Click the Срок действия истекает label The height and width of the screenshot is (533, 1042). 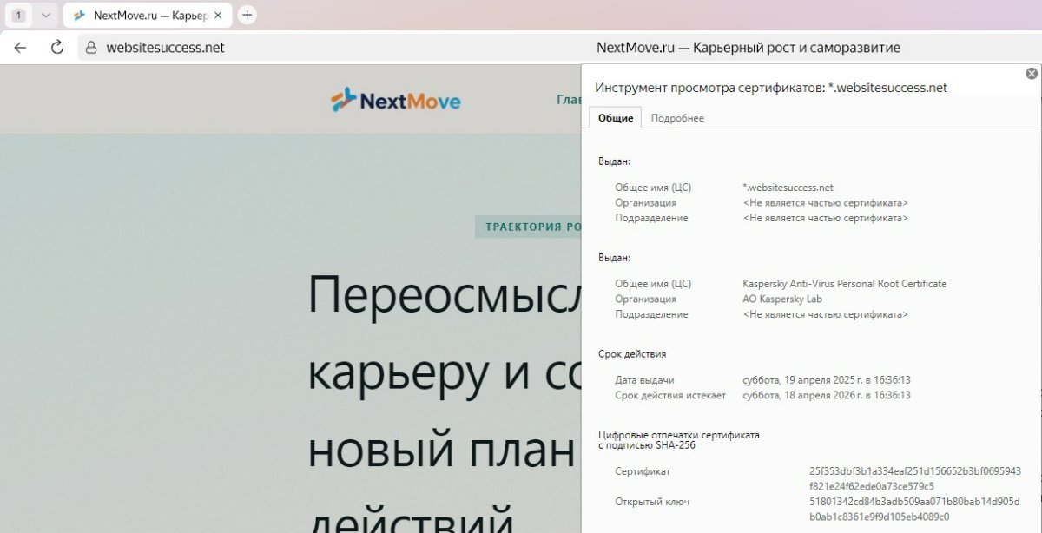[671, 395]
